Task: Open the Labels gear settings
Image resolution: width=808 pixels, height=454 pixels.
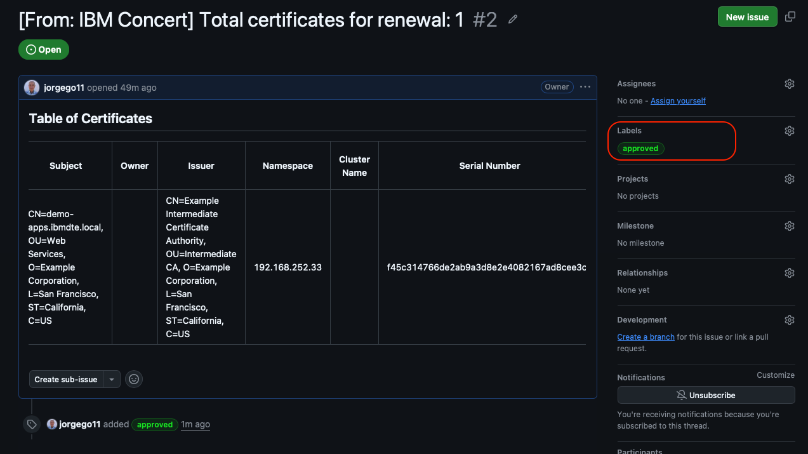Action: pyautogui.click(x=790, y=131)
